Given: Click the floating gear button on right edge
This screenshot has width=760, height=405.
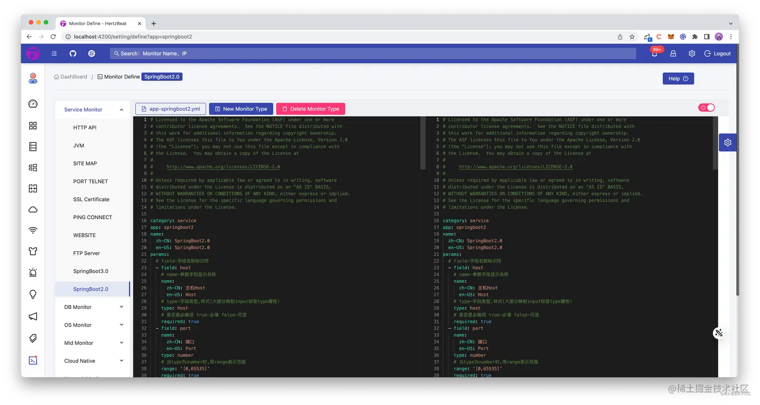Looking at the screenshot, I should 727,142.
